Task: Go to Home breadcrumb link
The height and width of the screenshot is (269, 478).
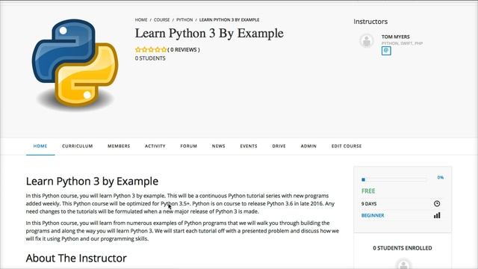Action: 141,20
